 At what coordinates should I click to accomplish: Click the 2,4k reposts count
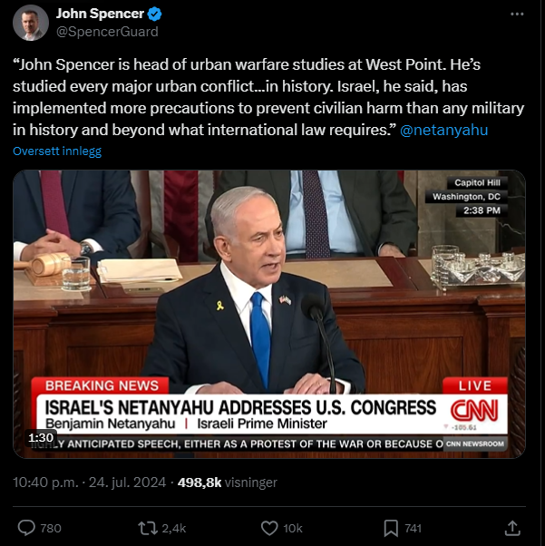[x=174, y=529]
